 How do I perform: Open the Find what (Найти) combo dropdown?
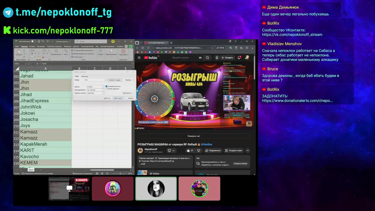(105, 80)
